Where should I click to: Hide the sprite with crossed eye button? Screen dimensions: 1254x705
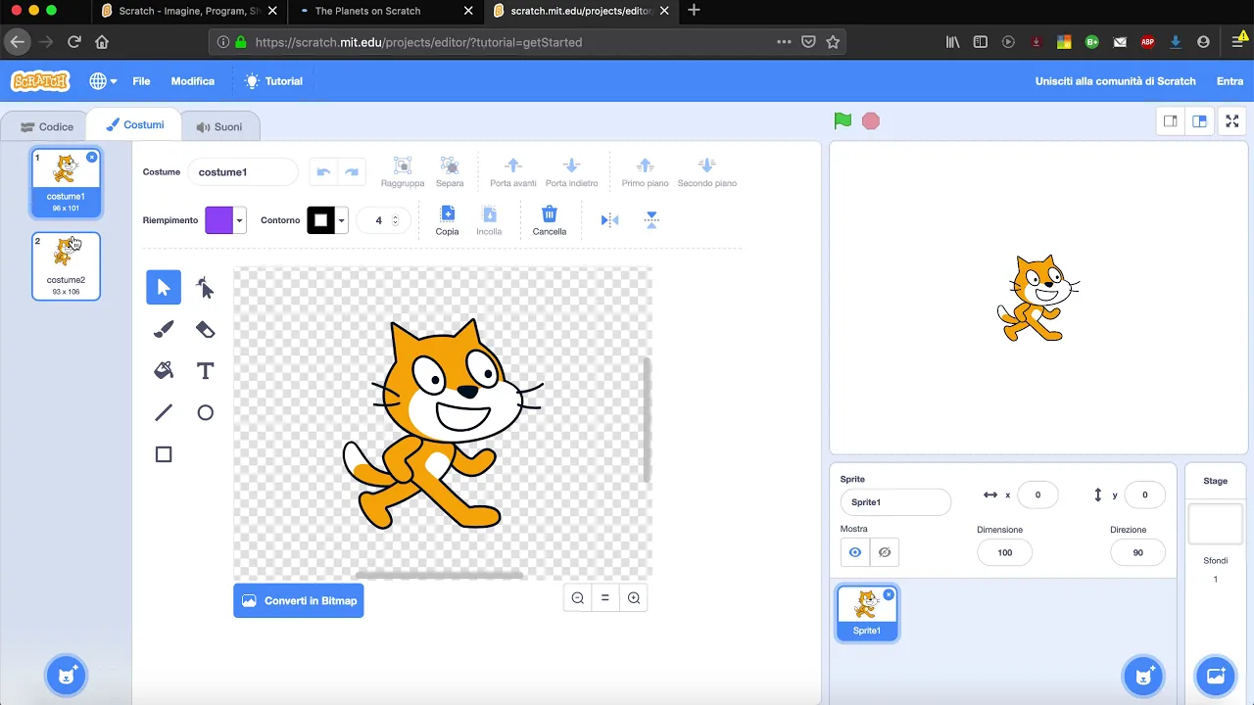click(885, 552)
